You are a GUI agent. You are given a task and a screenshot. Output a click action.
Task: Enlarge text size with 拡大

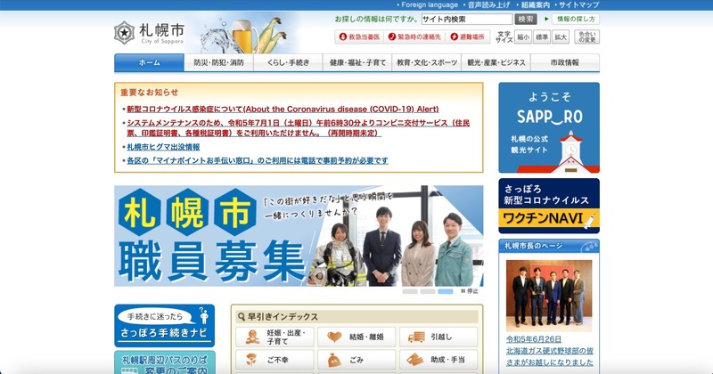[x=560, y=37]
